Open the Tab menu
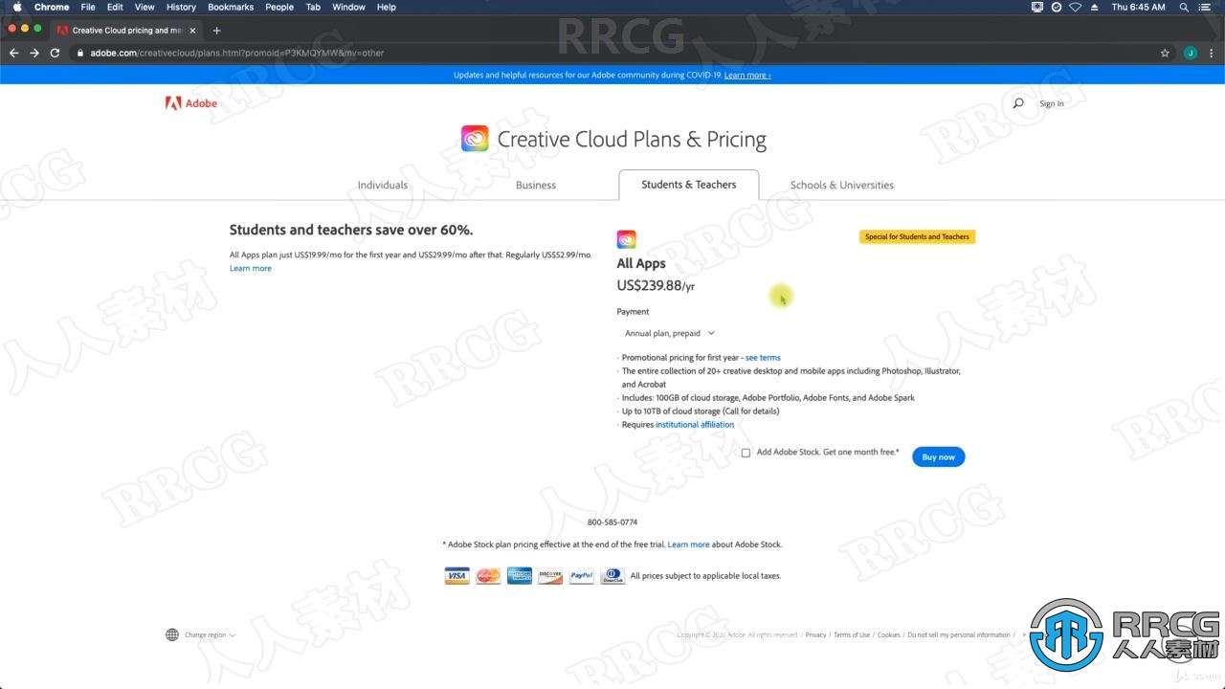The width and height of the screenshot is (1225, 689). click(313, 7)
